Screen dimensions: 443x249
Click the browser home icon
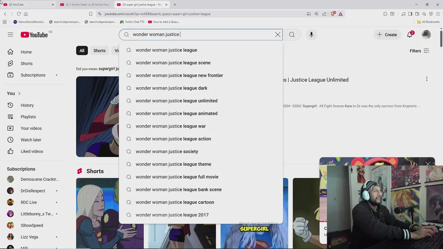tap(26, 14)
